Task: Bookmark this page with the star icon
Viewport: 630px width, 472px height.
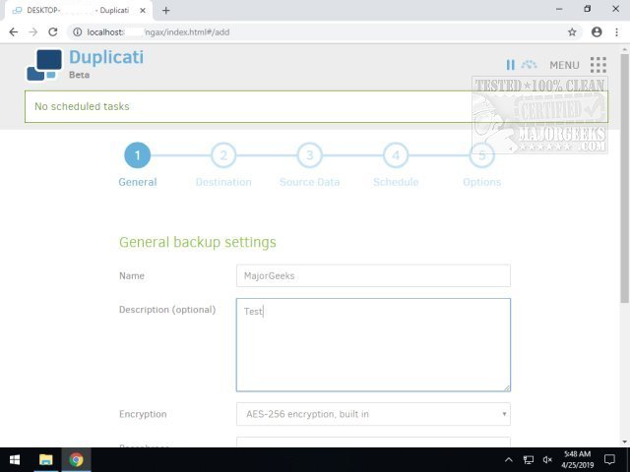Action: point(572,31)
